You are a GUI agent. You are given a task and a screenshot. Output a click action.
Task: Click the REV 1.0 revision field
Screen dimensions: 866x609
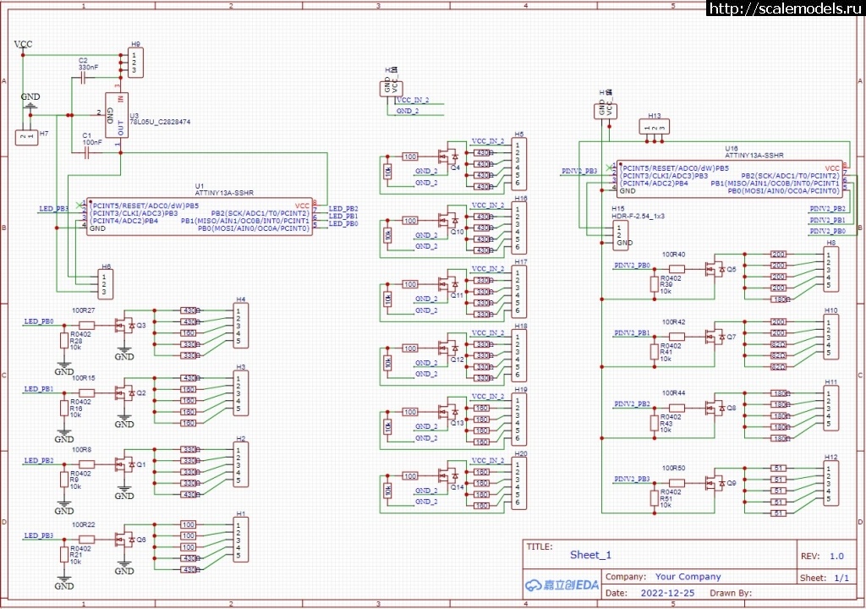836,557
